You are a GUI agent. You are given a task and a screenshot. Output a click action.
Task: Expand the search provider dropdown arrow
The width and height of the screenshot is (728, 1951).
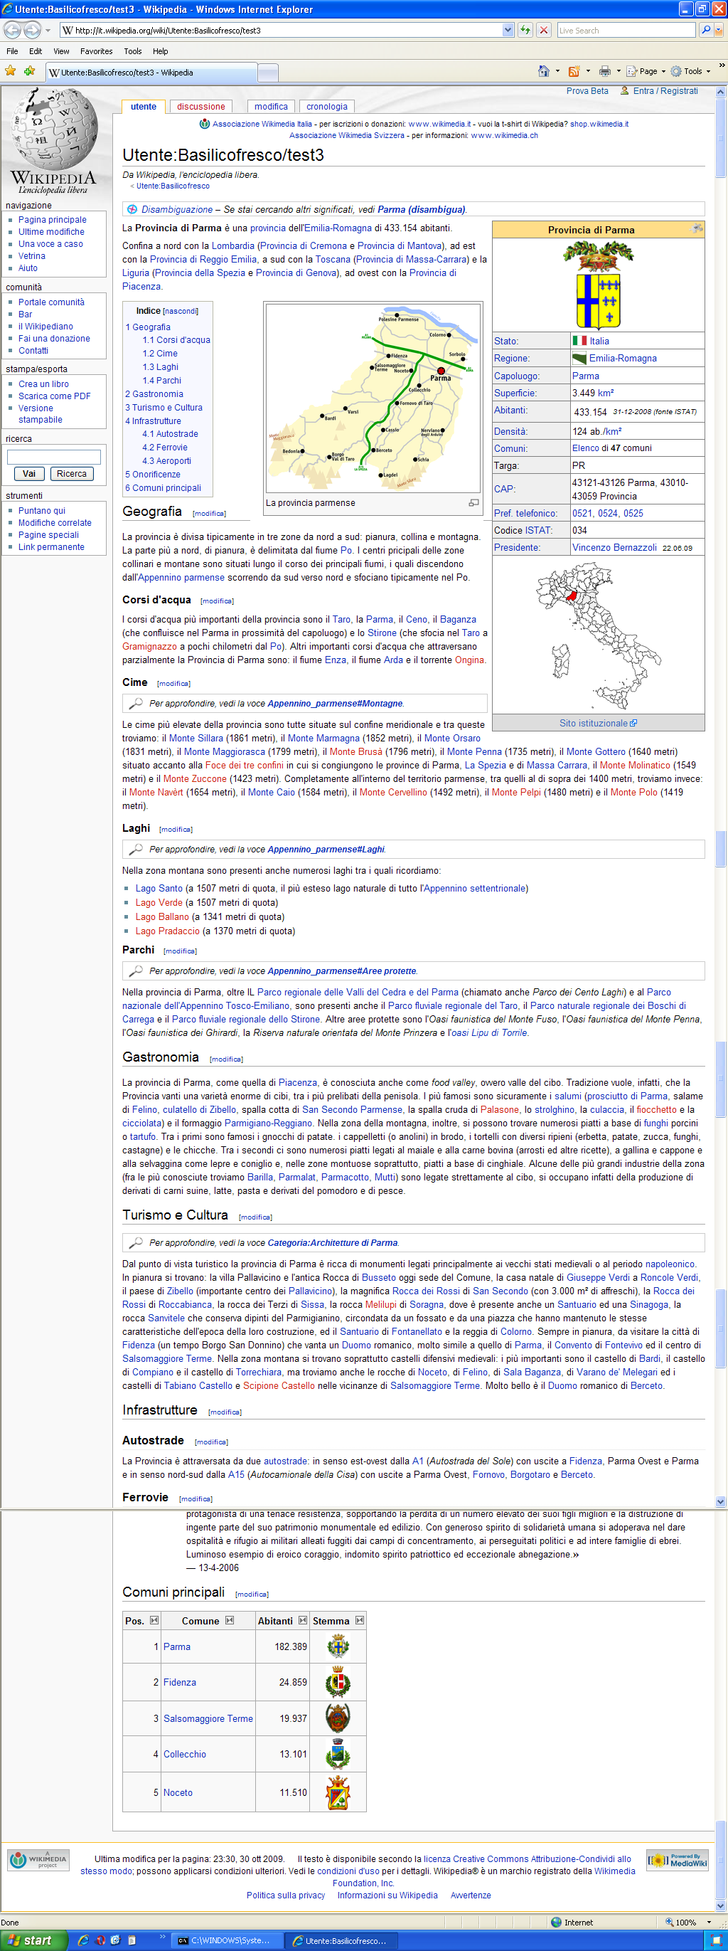click(718, 30)
